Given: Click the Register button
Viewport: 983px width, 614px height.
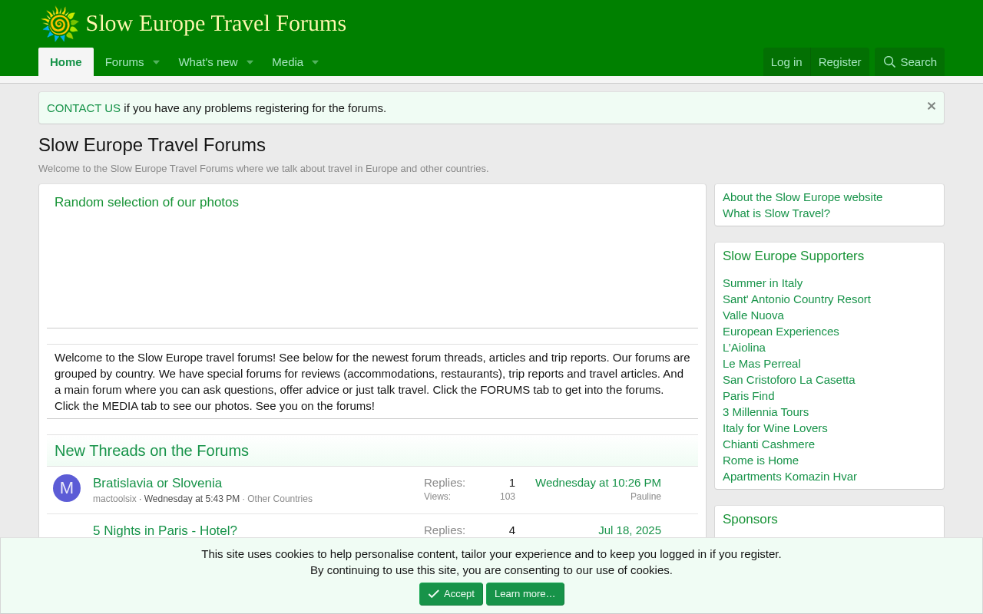Looking at the screenshot, I should point(839,62).
